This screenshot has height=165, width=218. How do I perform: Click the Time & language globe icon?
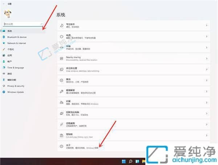coord(4,67)
